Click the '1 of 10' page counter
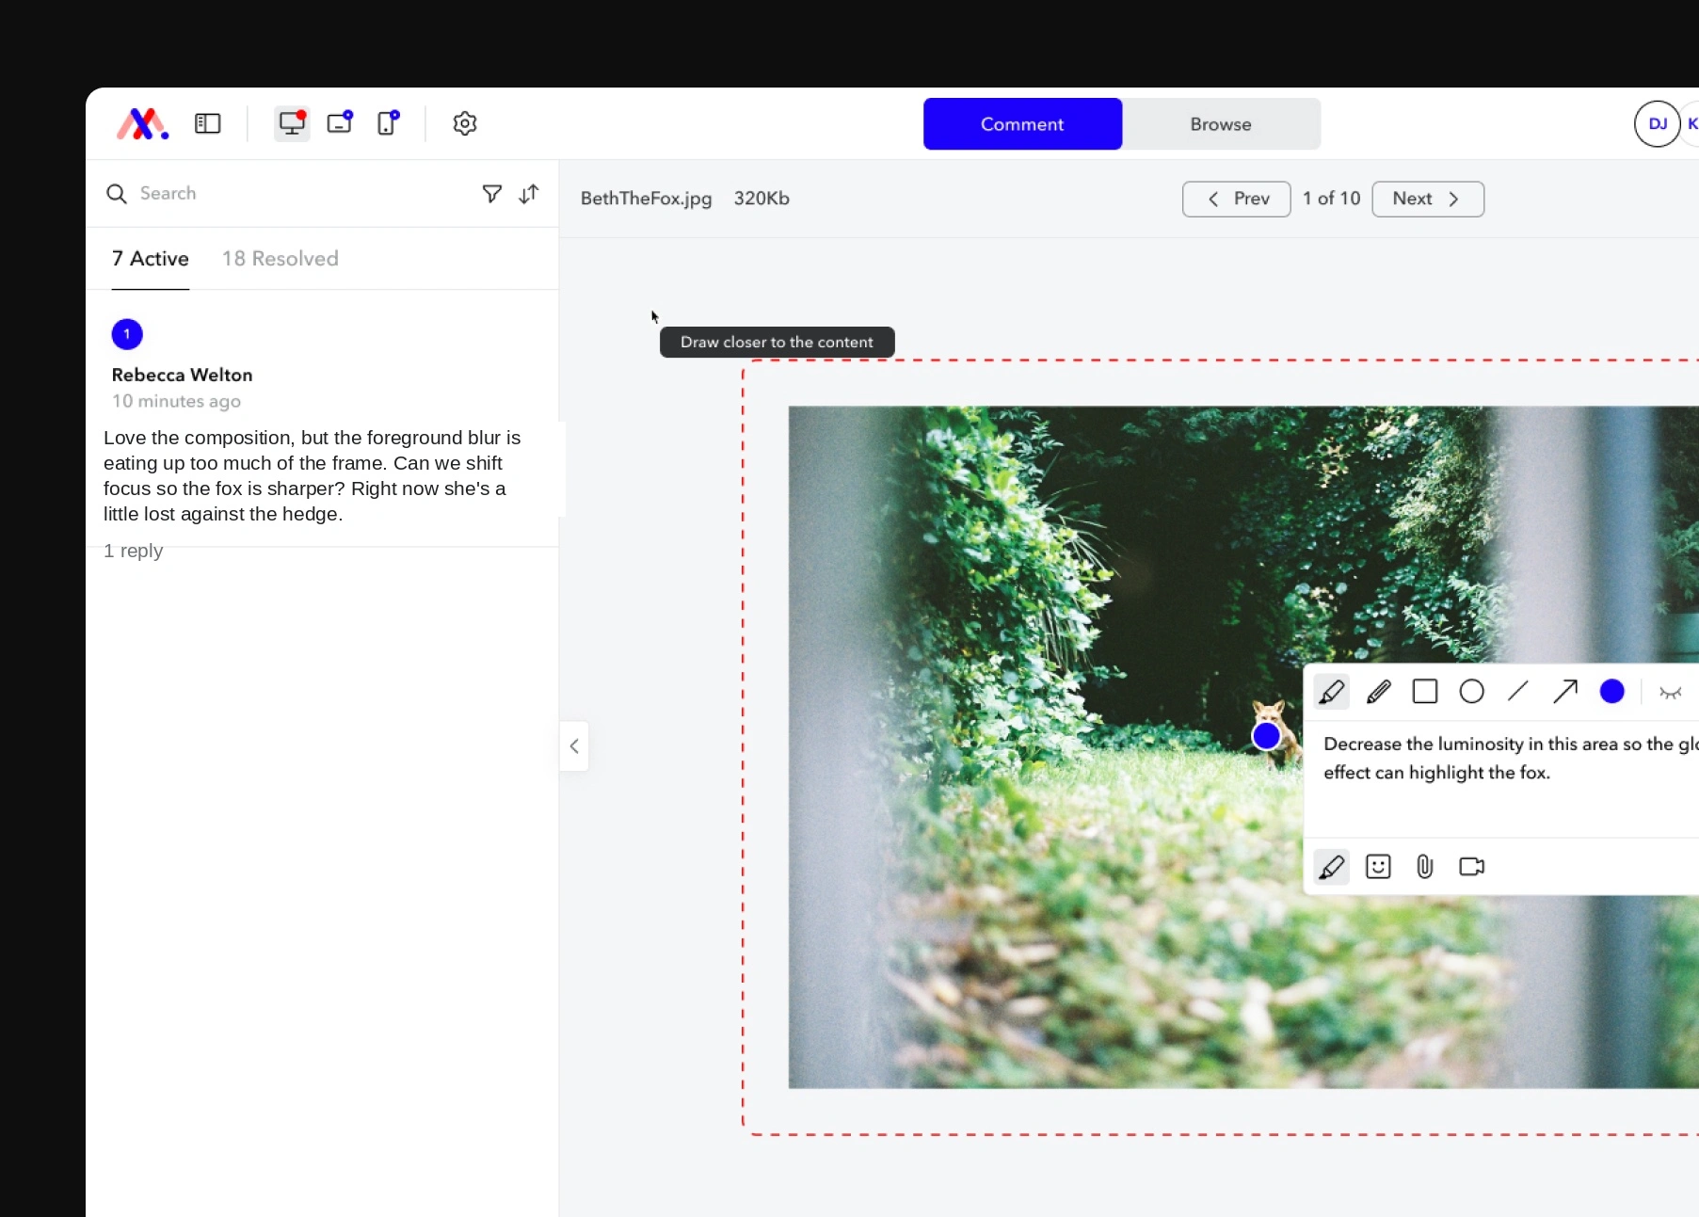1699x1217 pixels. 1332,199
